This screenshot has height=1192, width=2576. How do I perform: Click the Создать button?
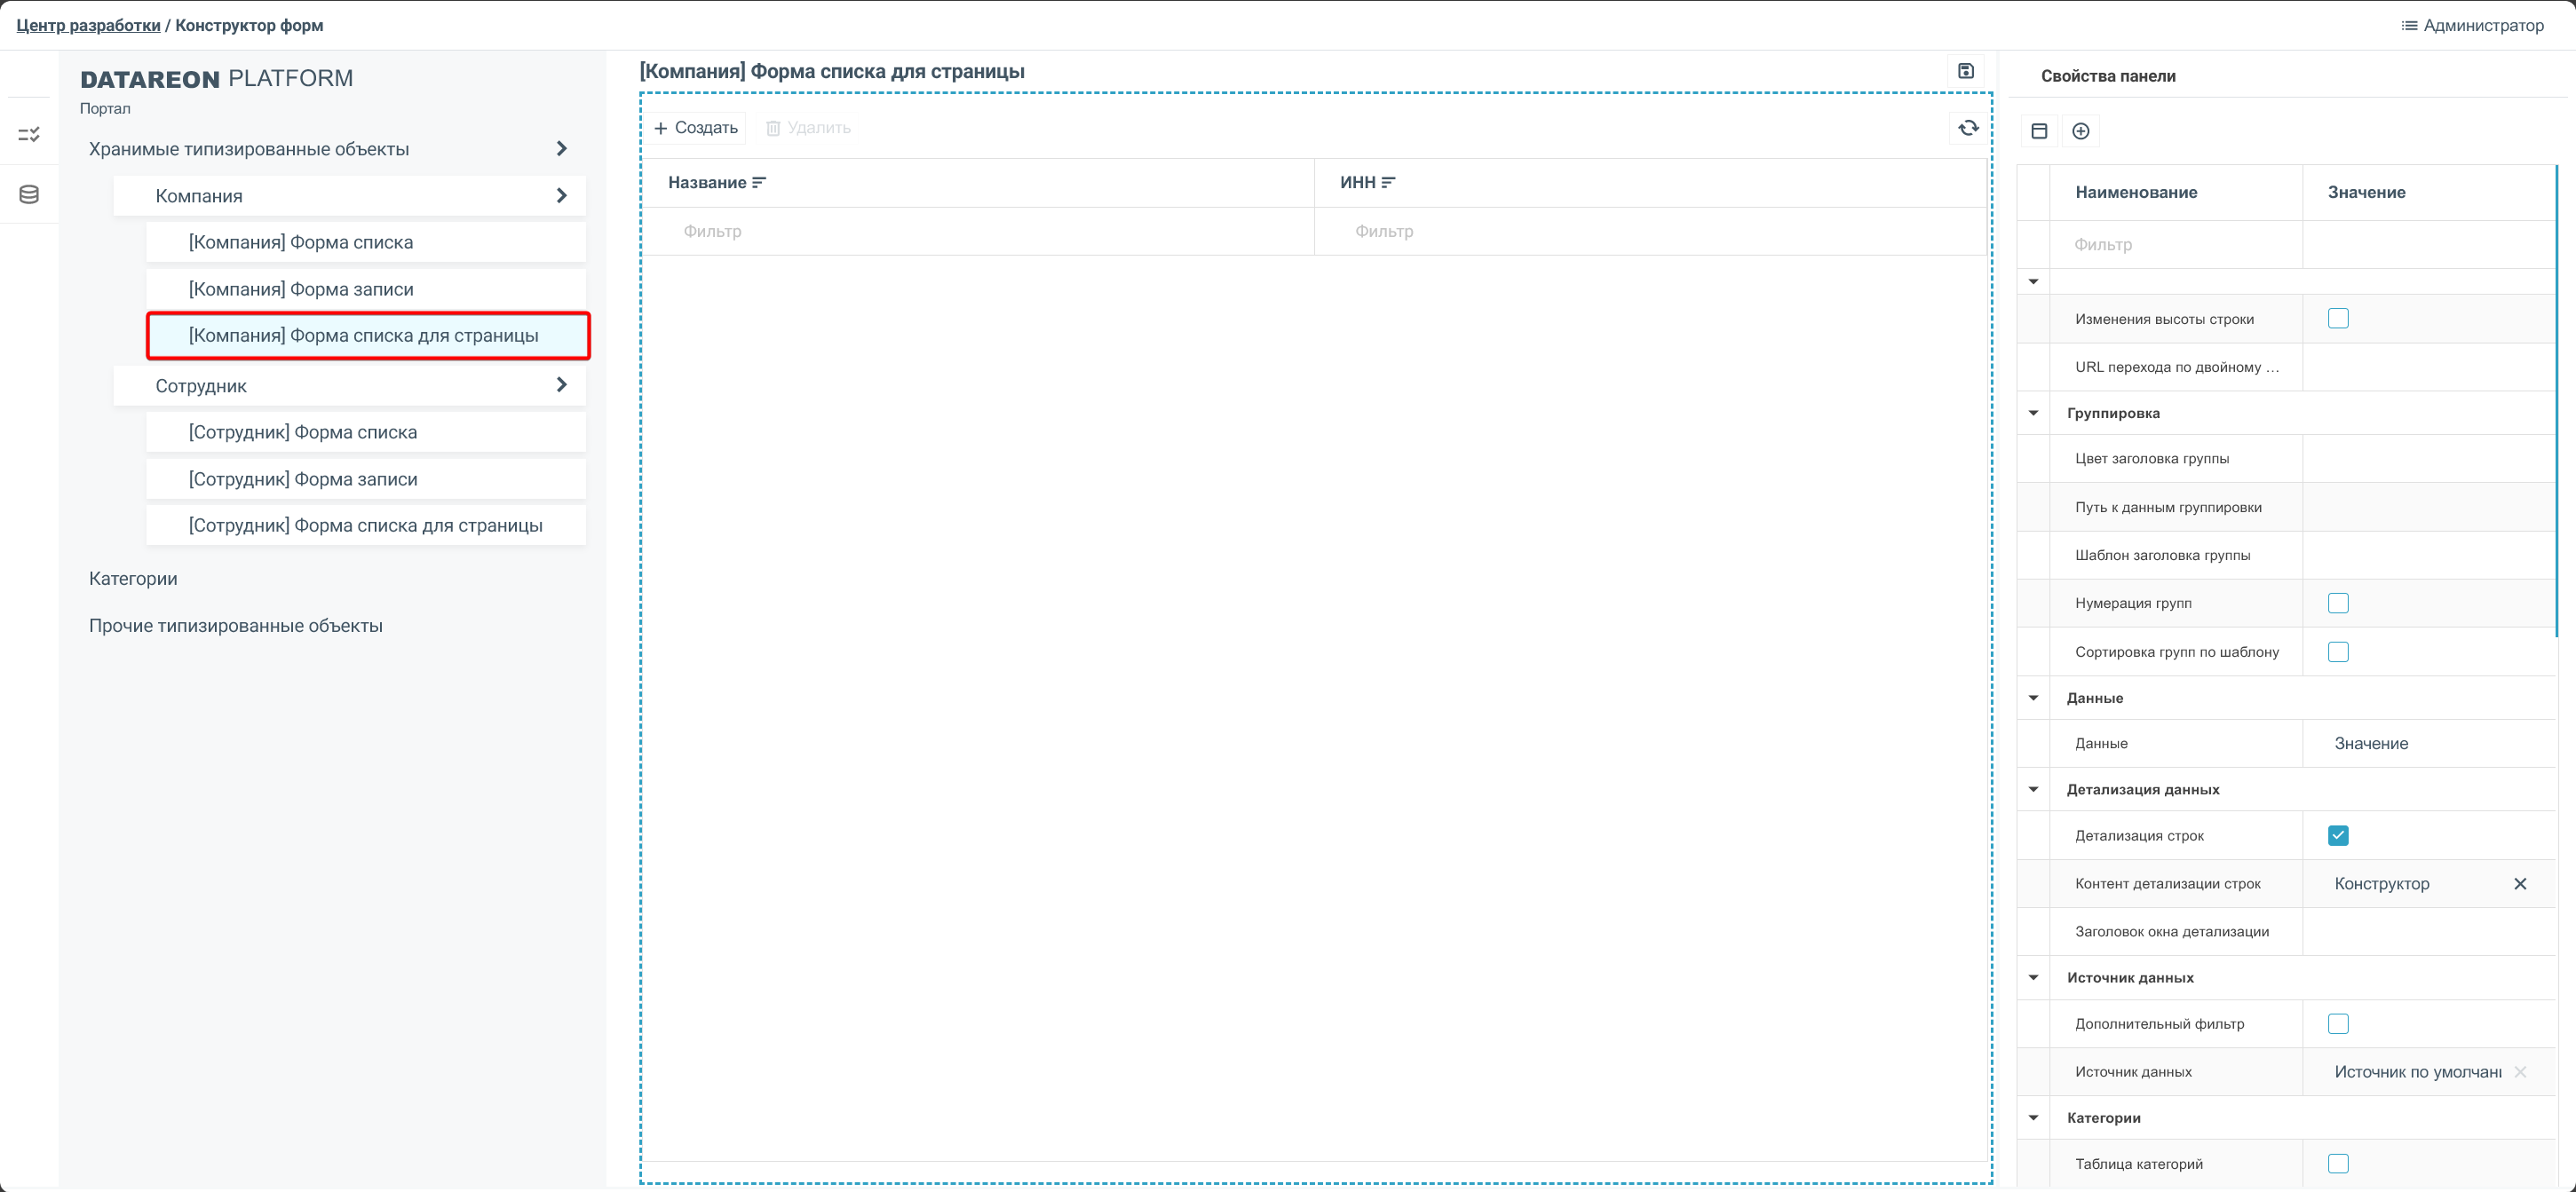(x=696, y=128)
